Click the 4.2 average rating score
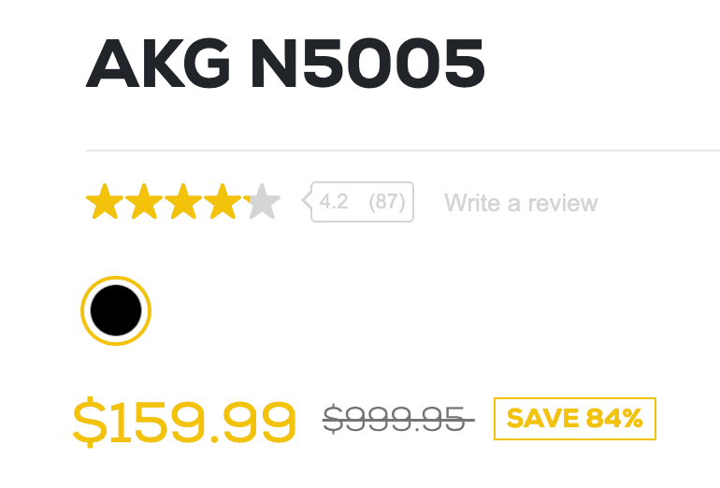Screen dimensions: 720x488 [334, 202]
